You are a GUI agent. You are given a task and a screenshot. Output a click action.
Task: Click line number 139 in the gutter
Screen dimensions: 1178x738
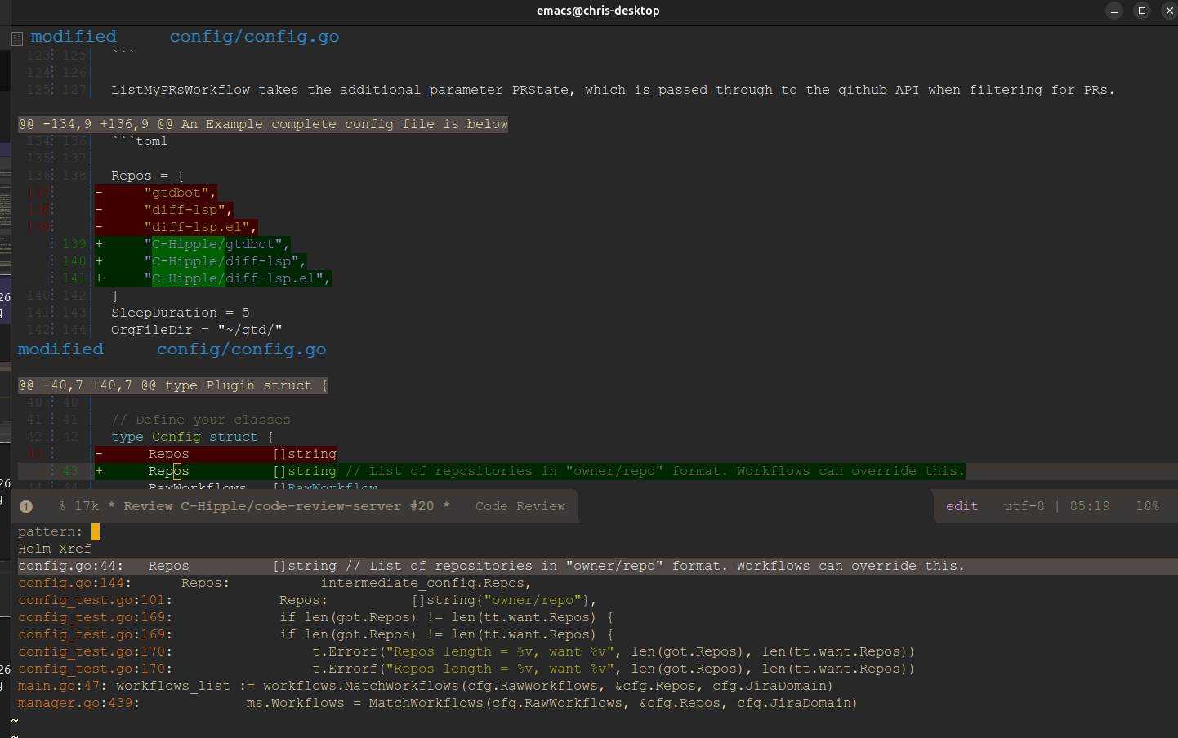point(74,244)
